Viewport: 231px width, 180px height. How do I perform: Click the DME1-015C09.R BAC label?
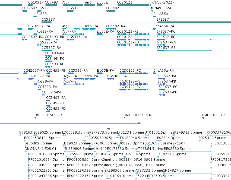48,115
